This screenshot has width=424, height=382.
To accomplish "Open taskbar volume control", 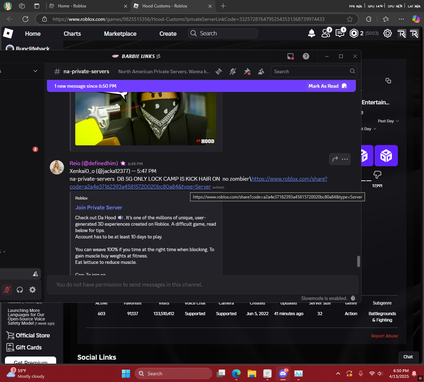I will pyautogui.click(x=380, y=374).
